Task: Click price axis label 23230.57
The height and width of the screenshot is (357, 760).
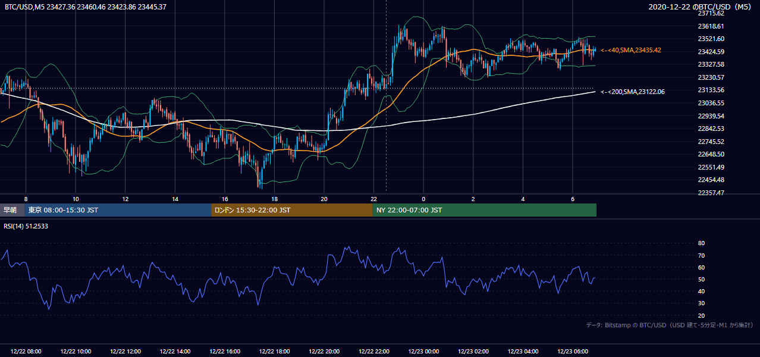Action: [x=711, y=77]
